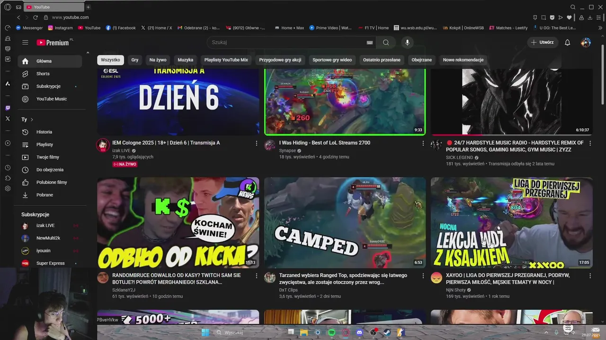Expand the Ty section chevron
The width and height of the screenshot is (606, 340).
(32, 119)
